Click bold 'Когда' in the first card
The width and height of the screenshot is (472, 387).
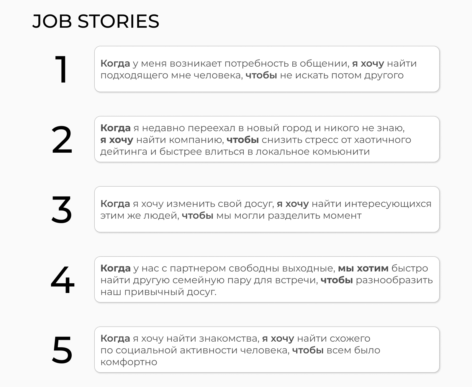coord(115,63)
